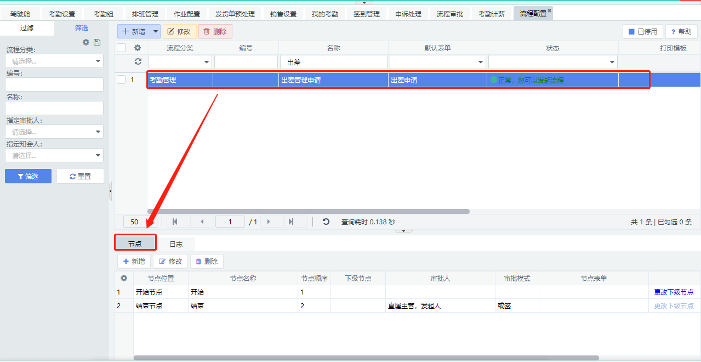The height and width of the screenshot is (362, 701).
Task: Open the 我的考勤 tab
Action: 325,14
